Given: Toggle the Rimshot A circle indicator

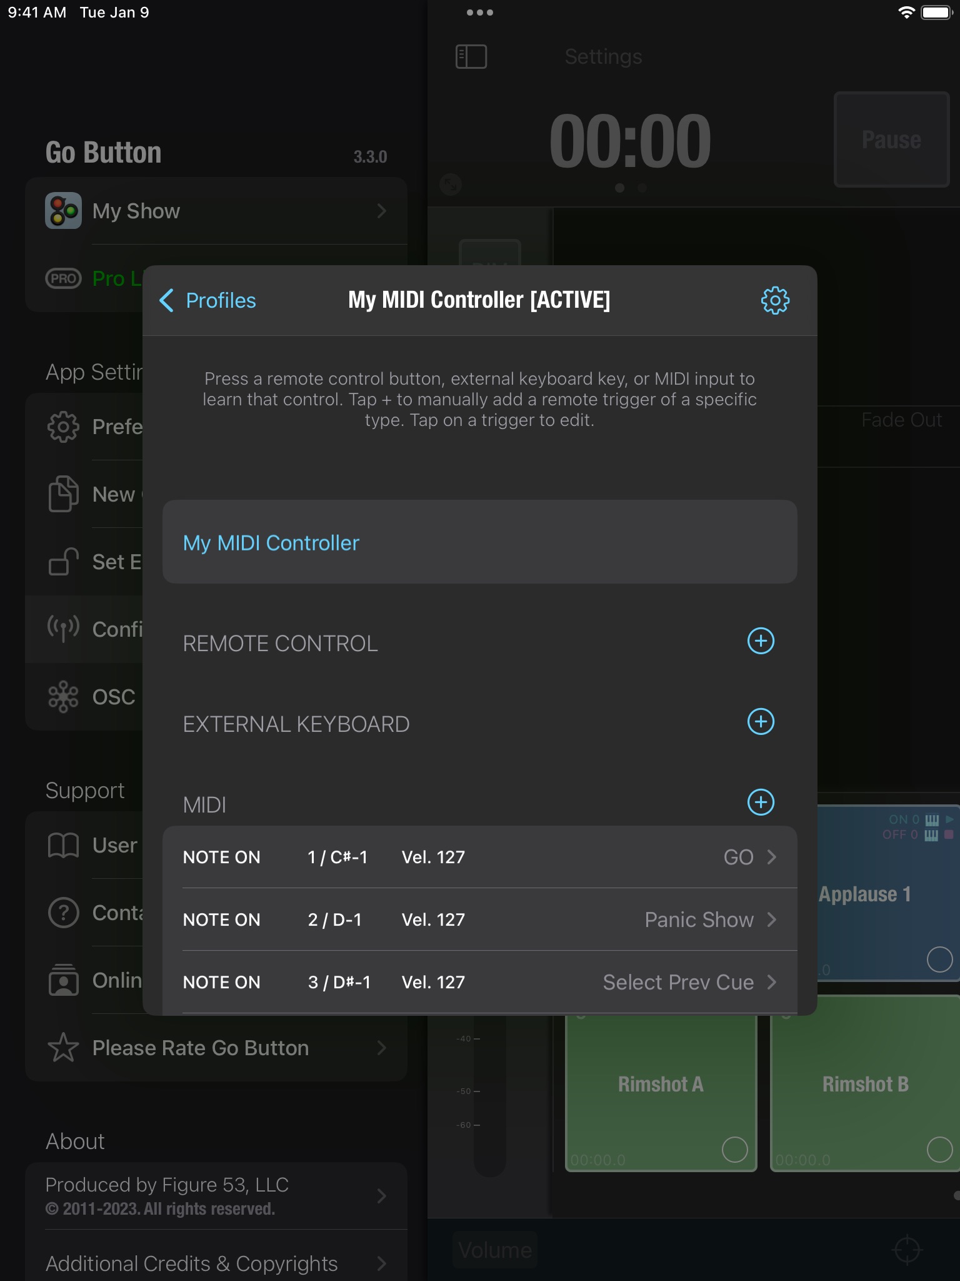Looking at the screenshot, I should [734, 1149].
